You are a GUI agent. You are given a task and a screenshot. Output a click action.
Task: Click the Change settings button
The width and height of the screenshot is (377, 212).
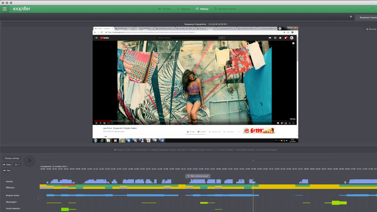(x=12, y=158)
